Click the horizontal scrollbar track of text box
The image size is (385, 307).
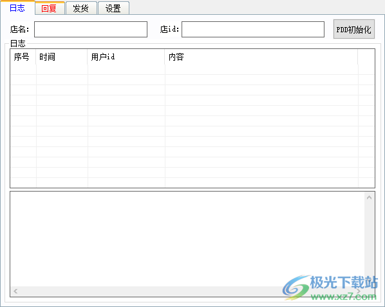(x=187, y=292)
